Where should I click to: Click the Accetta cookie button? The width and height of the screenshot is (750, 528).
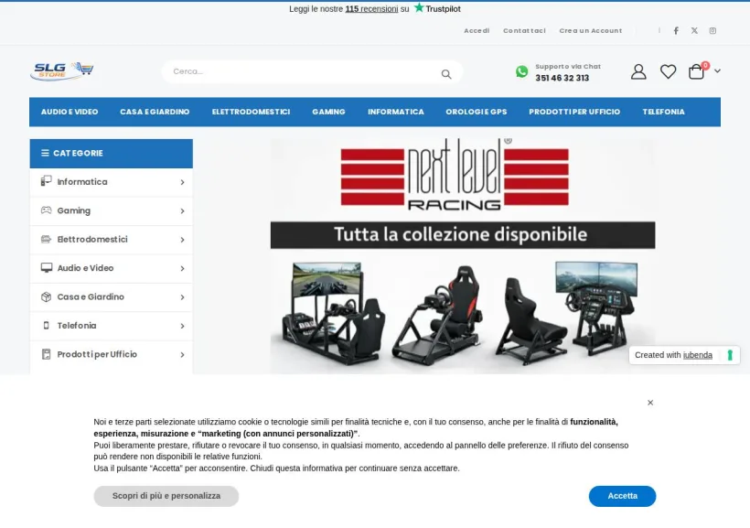click(x=622, y=496)
